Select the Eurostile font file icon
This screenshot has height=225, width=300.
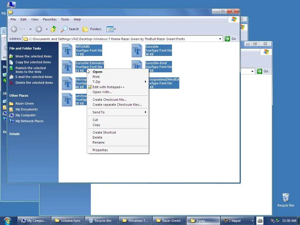[x=137, y=50]
